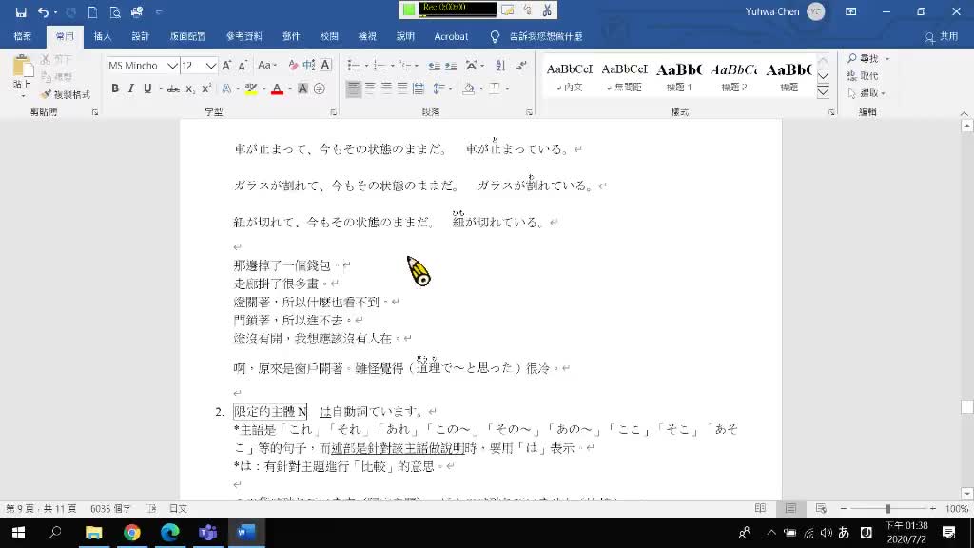Open the line spacing dropdown
The image size is (974, 548).
pos(441,88)
